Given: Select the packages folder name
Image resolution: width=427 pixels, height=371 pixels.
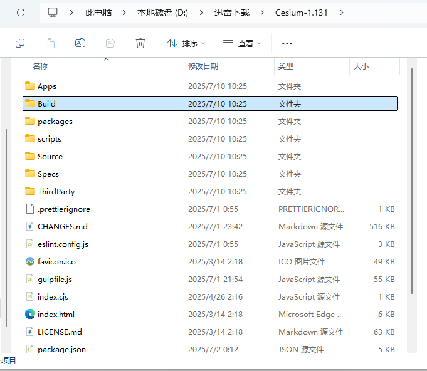Looking at the screenshot, I should 55,122.
